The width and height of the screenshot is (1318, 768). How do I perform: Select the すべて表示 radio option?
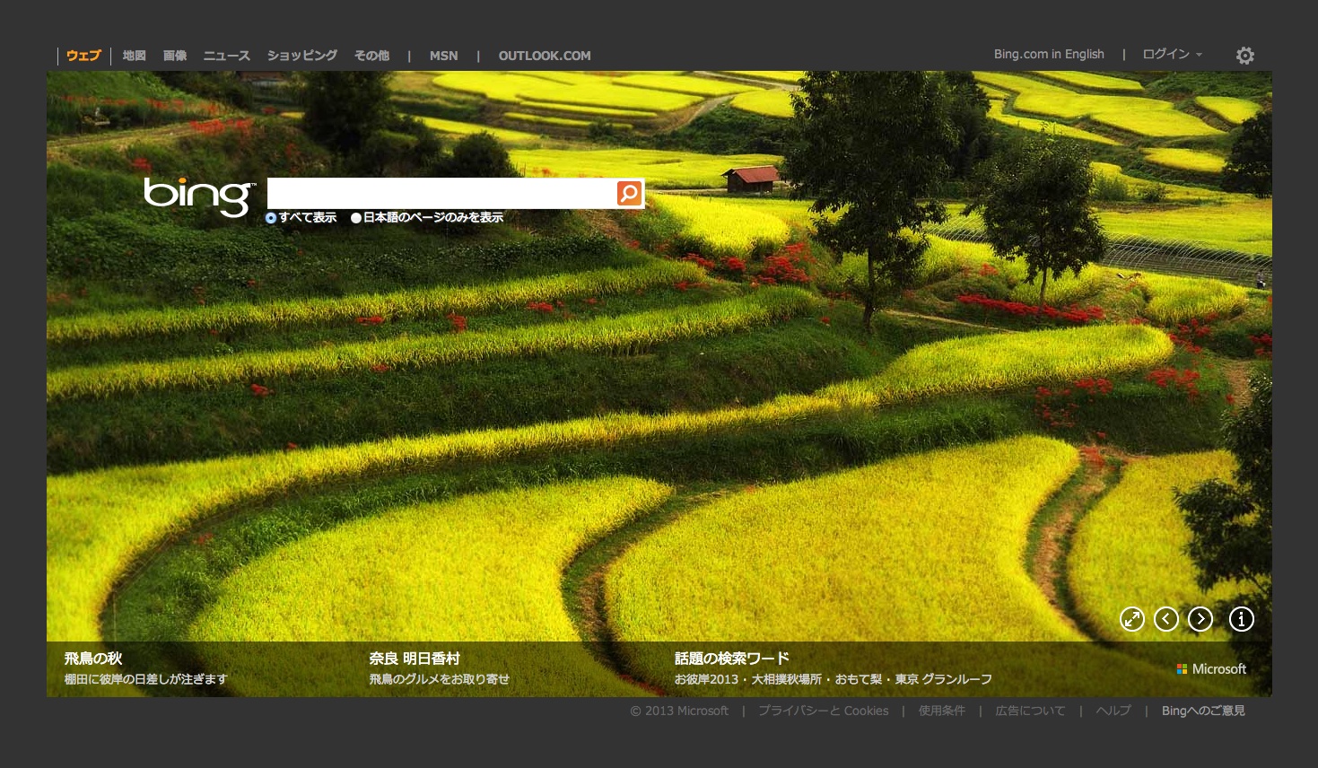tap(271, 218)
